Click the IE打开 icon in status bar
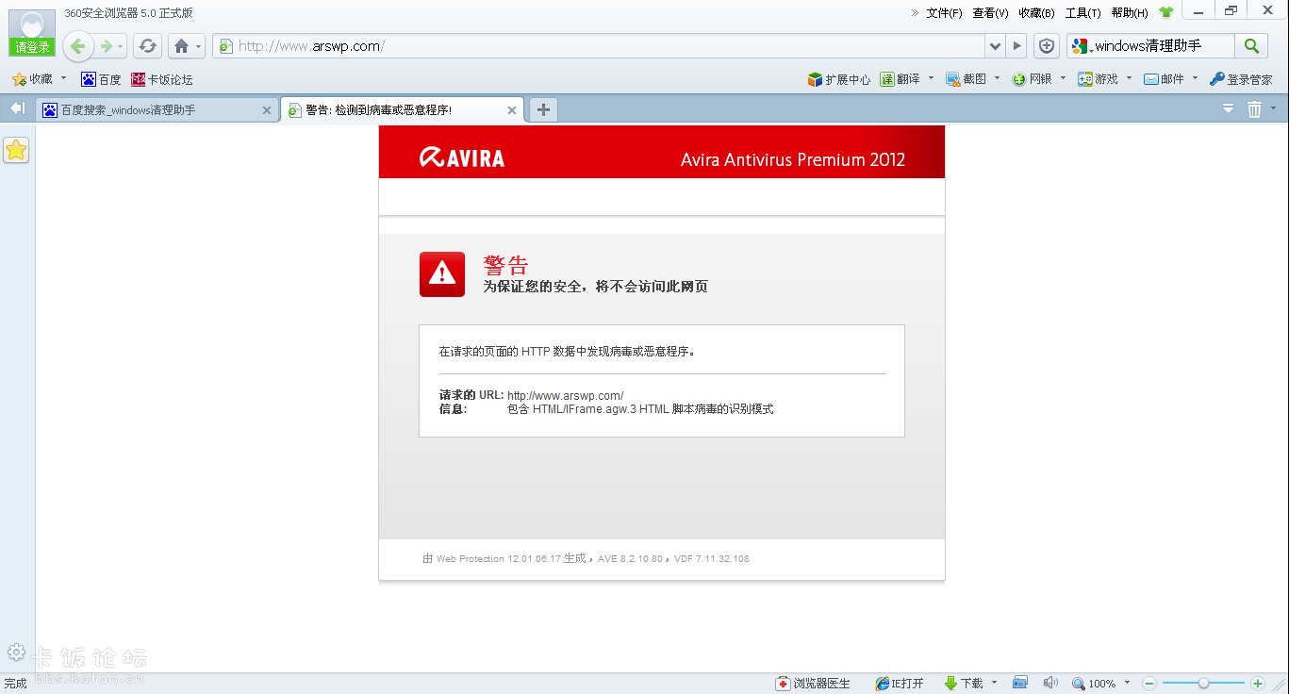The height and width of the screenshot is (694, 1289). (x=899, y=684)
